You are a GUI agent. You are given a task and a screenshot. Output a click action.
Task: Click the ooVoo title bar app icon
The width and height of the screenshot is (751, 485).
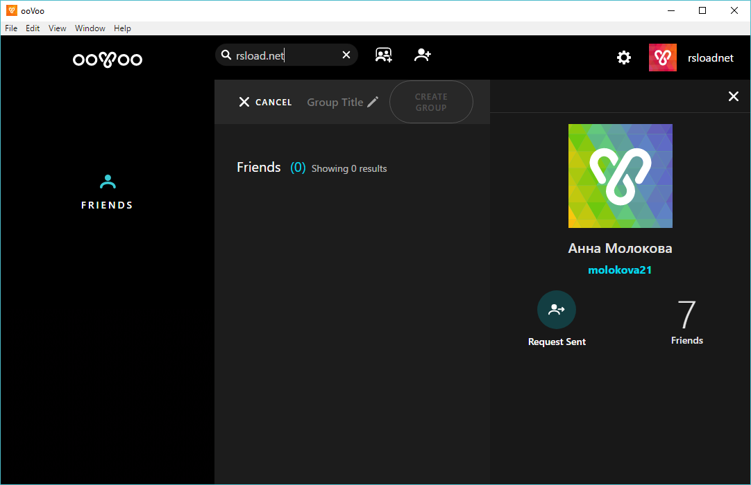click(12, 10)
